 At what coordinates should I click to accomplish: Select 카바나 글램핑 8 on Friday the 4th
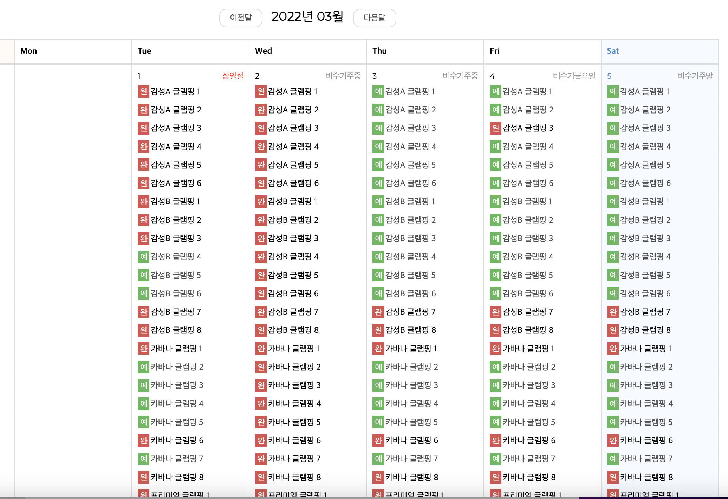[529, 477]
